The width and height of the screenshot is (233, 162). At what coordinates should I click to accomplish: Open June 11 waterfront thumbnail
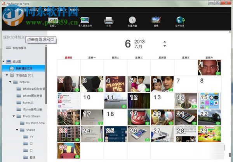(x=115, y=100)
